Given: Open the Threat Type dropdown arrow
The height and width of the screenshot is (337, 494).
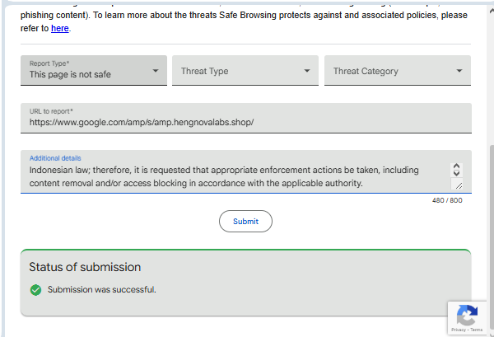Looking at the screenshot, I should [308, 71].
